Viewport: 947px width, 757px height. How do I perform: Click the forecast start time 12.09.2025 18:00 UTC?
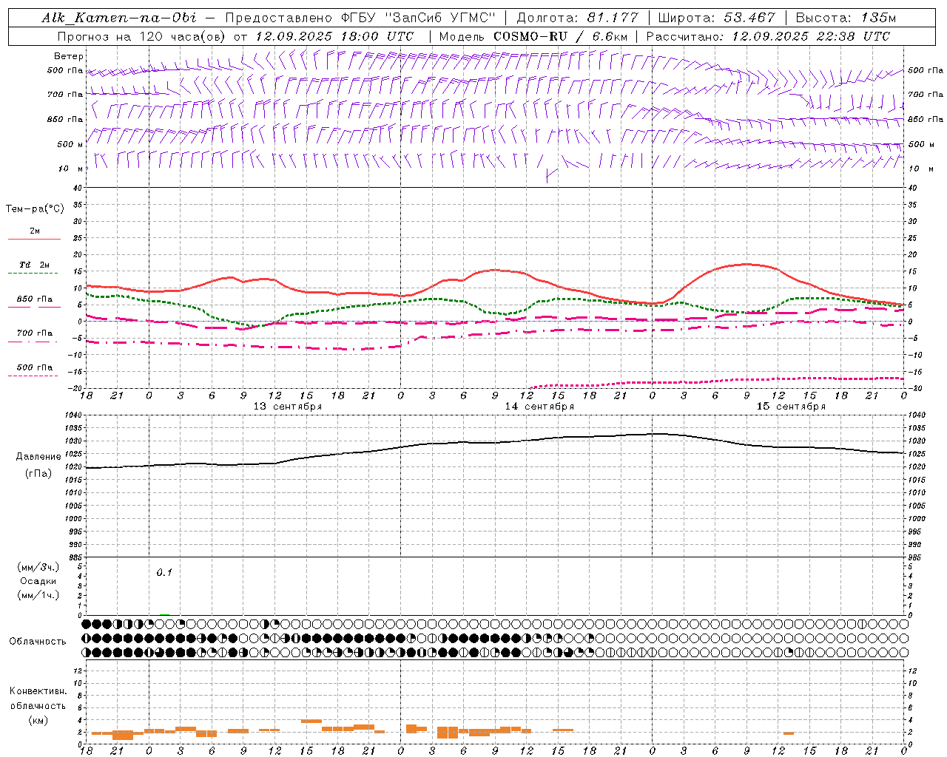pyautogui.click(x=334, y=36)
